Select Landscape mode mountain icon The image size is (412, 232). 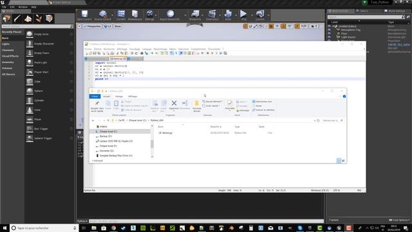click(x=28, y=19)
